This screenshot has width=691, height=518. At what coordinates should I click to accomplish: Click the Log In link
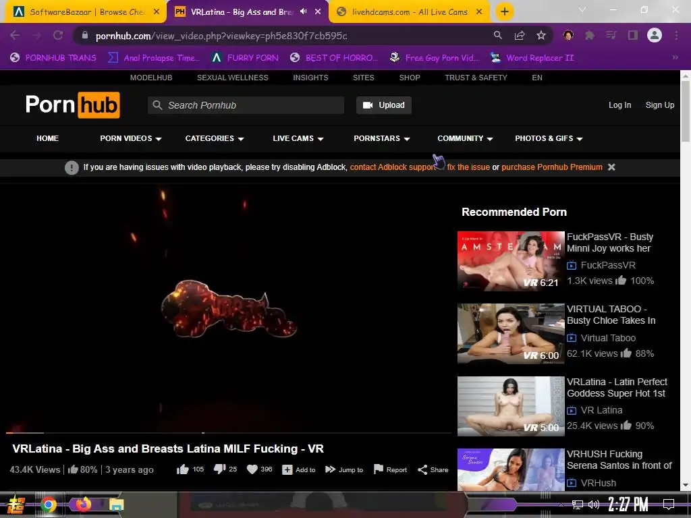(619, 105)
